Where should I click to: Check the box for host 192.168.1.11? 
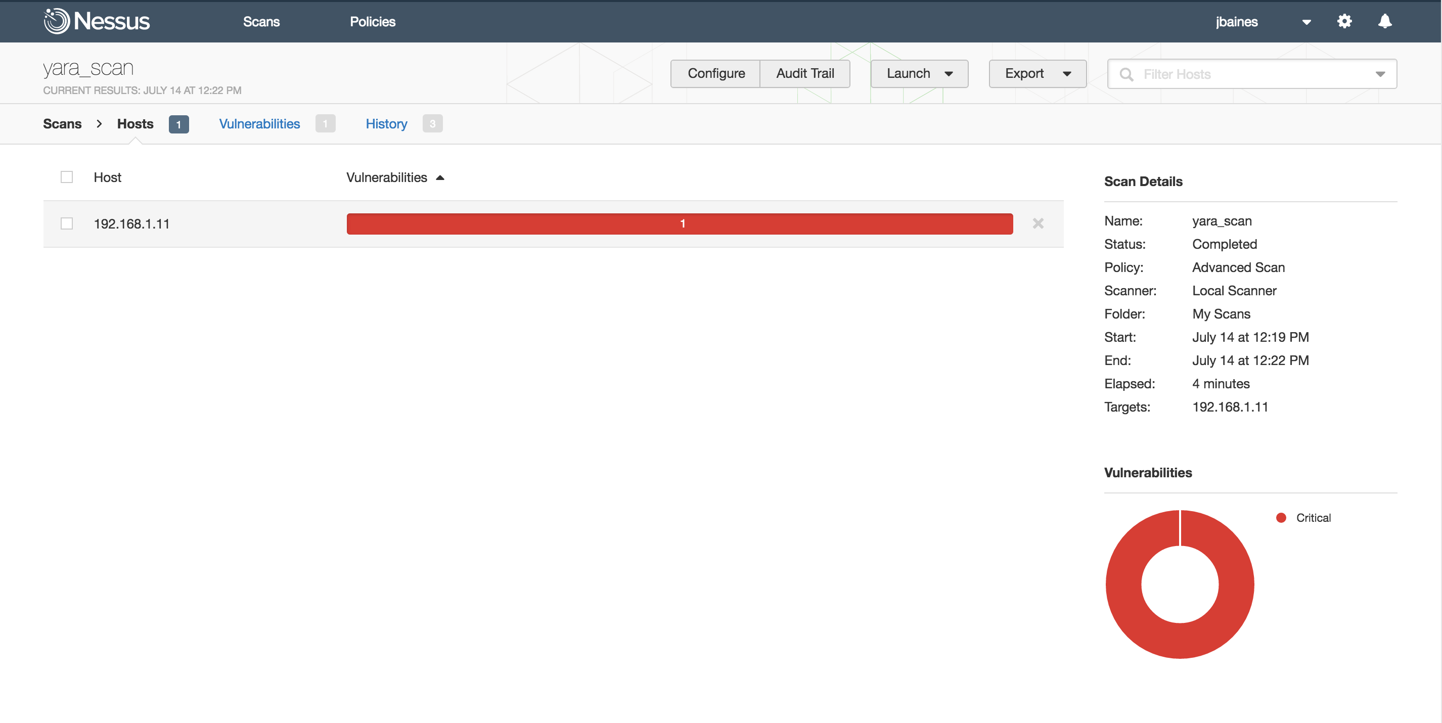tap(67, 224)
